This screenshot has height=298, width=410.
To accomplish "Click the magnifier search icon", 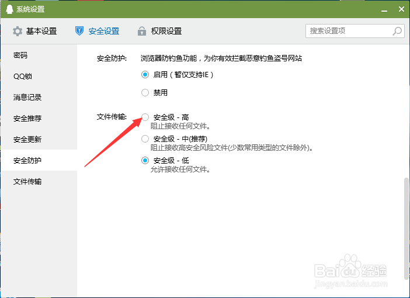I will (397, 31).
